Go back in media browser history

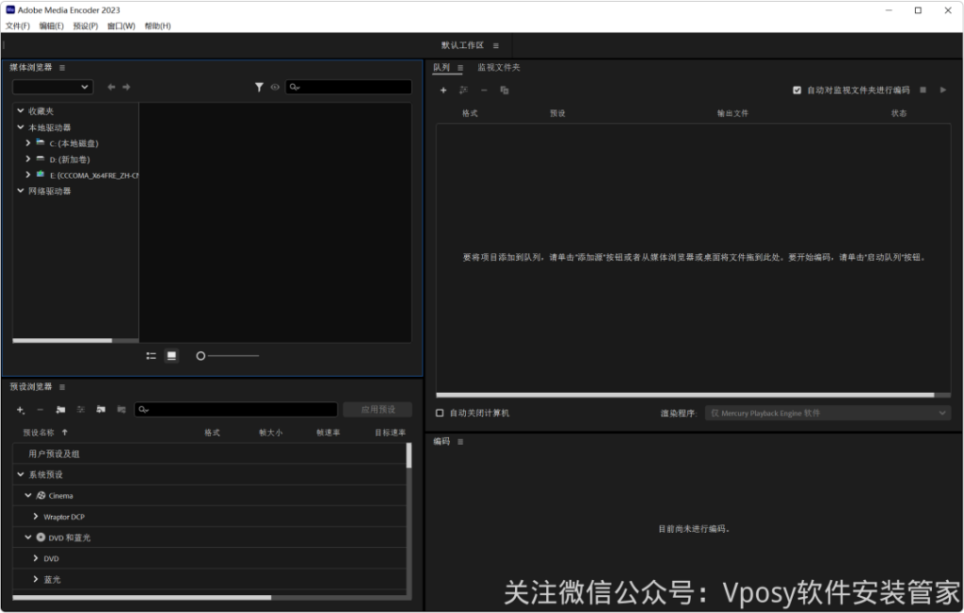coord(111,88)
